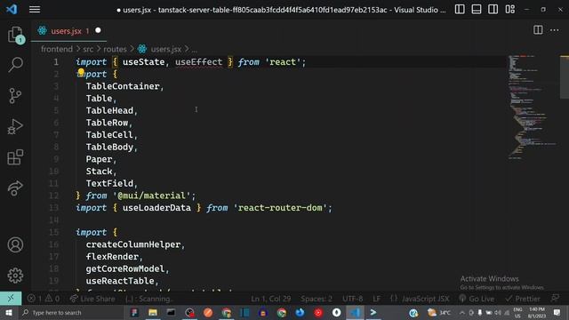Change end of line sequence 'LF'
Image resolution: width=569 pixels, height=320 pixels.
point(377,299)
